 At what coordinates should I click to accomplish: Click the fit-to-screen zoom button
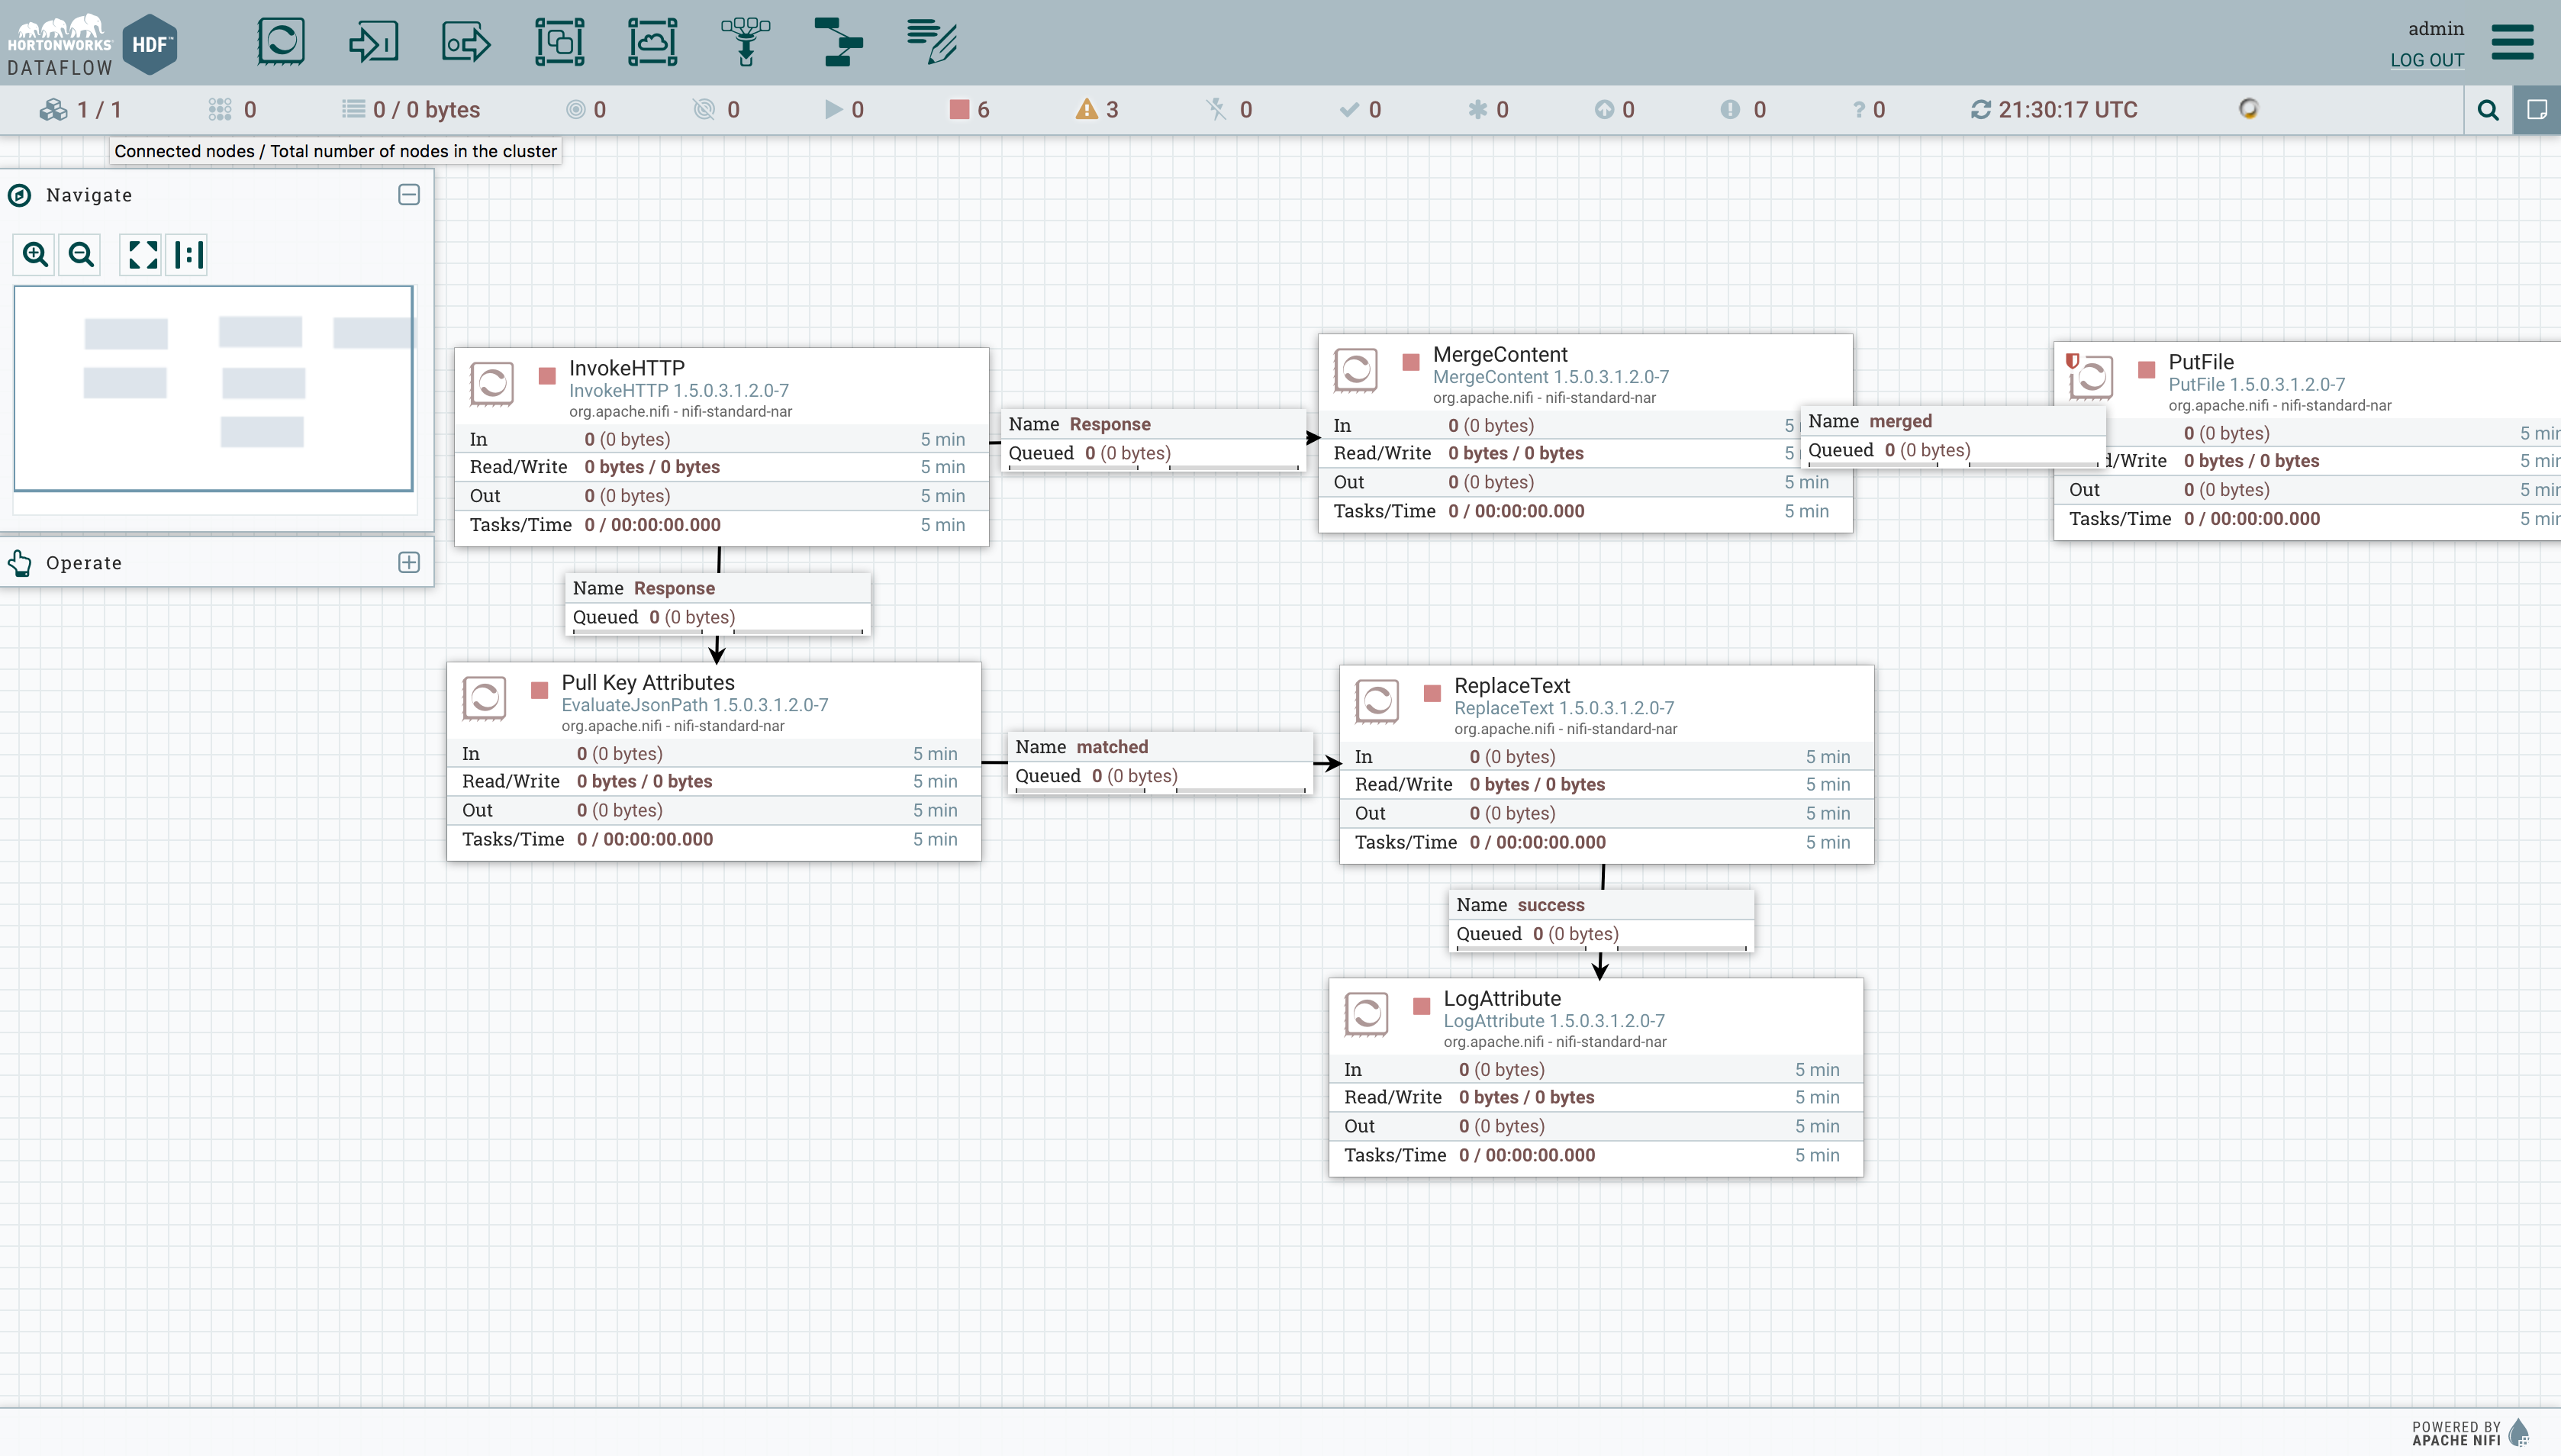coord(142,255)
